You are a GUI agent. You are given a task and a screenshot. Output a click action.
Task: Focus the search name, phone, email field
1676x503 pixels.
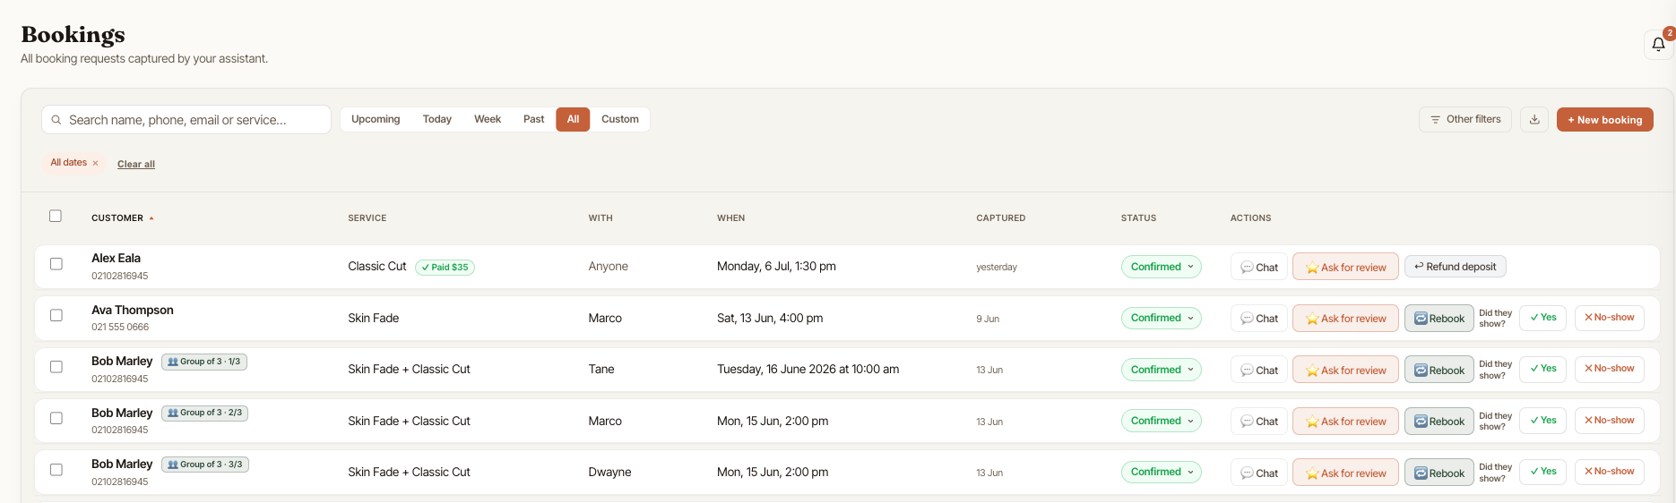186,120
